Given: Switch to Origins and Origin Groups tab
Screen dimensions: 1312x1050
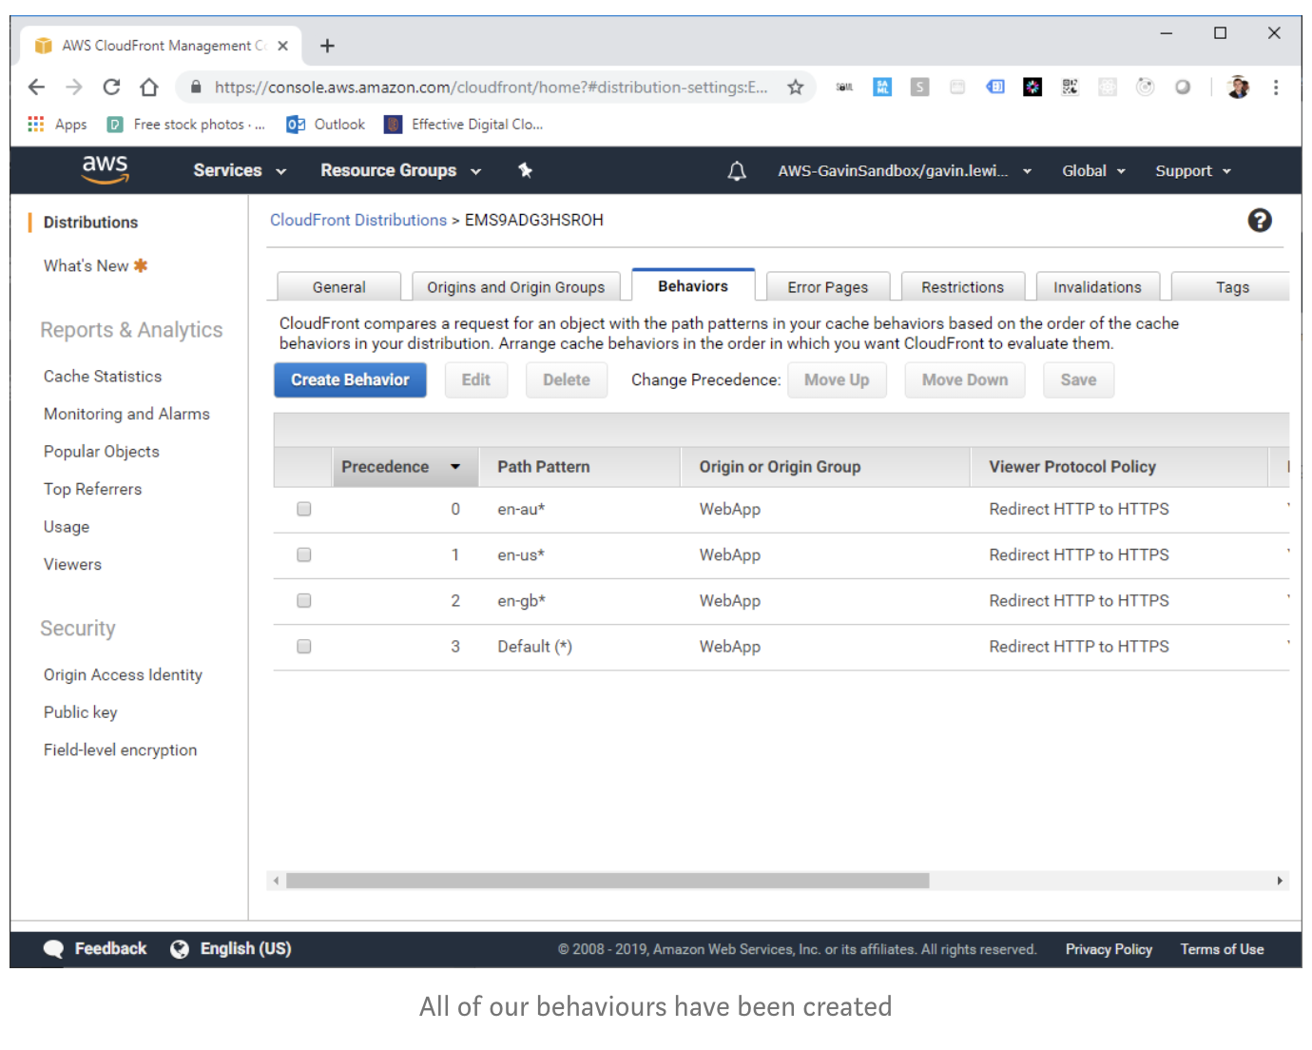Looking at the screenshot, I should pyautogui.click(x=516, y=287).
